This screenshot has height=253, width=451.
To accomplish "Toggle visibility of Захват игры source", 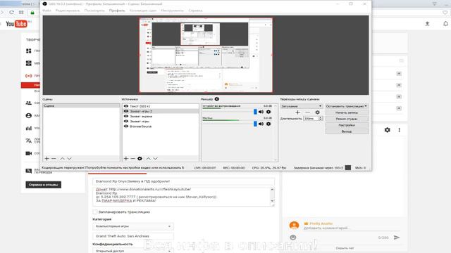I will point(126,122).
